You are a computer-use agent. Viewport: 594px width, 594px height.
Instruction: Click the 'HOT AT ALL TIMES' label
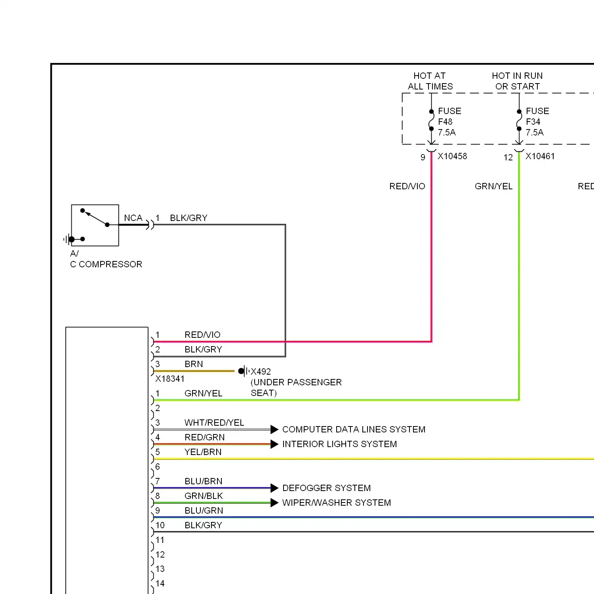(x=430, y=81)
